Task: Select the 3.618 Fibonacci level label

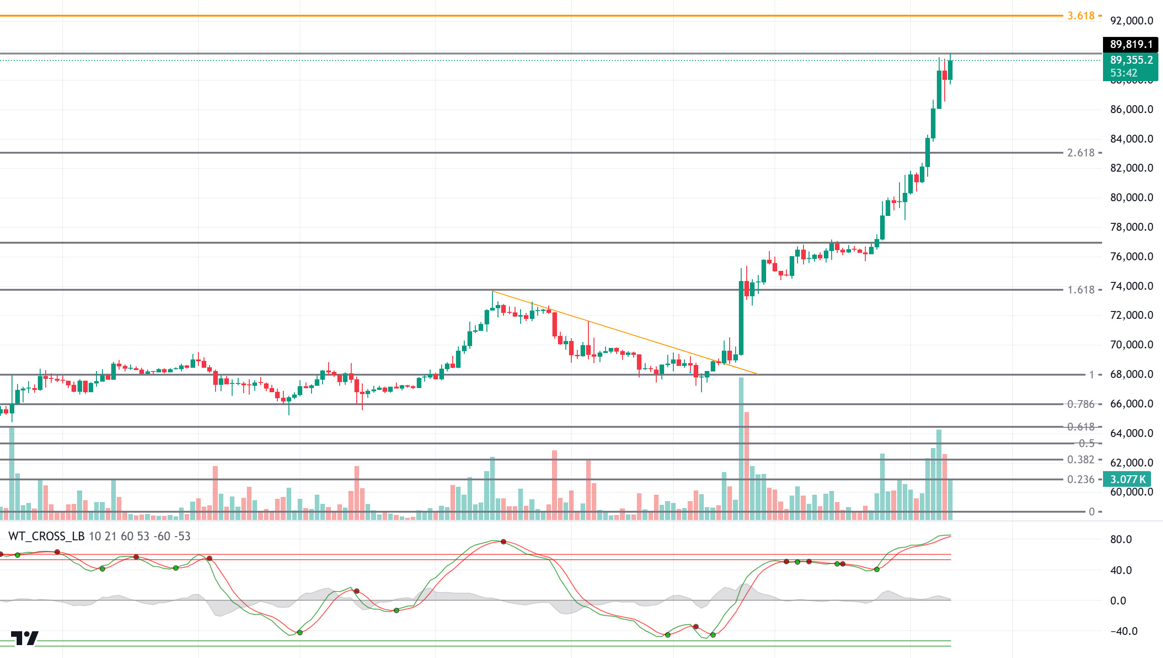Action: (1081, 16)
